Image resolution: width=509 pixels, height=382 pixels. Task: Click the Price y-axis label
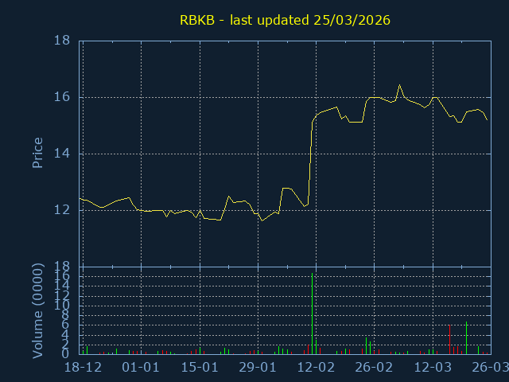pos(37,153)
